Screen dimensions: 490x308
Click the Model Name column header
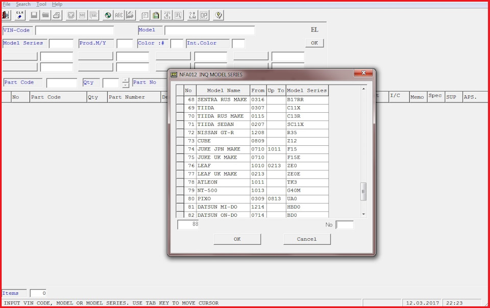223,90
